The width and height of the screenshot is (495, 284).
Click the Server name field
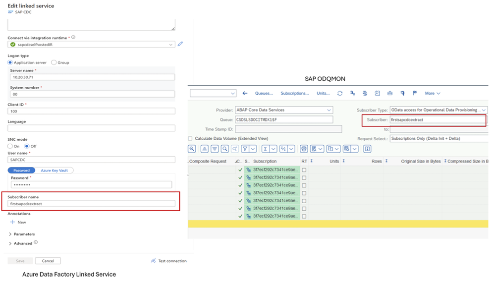pyautogui.click(x=93, y=77)
